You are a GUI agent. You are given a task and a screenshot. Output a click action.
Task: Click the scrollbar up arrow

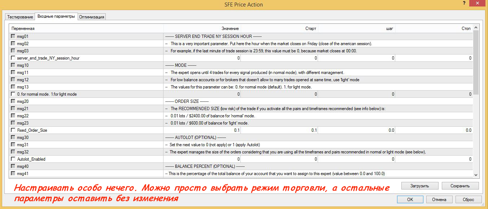pos(476,27)
